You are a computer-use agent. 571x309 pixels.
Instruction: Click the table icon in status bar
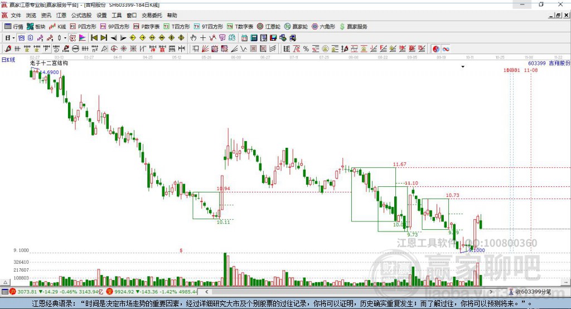point(4,292)
